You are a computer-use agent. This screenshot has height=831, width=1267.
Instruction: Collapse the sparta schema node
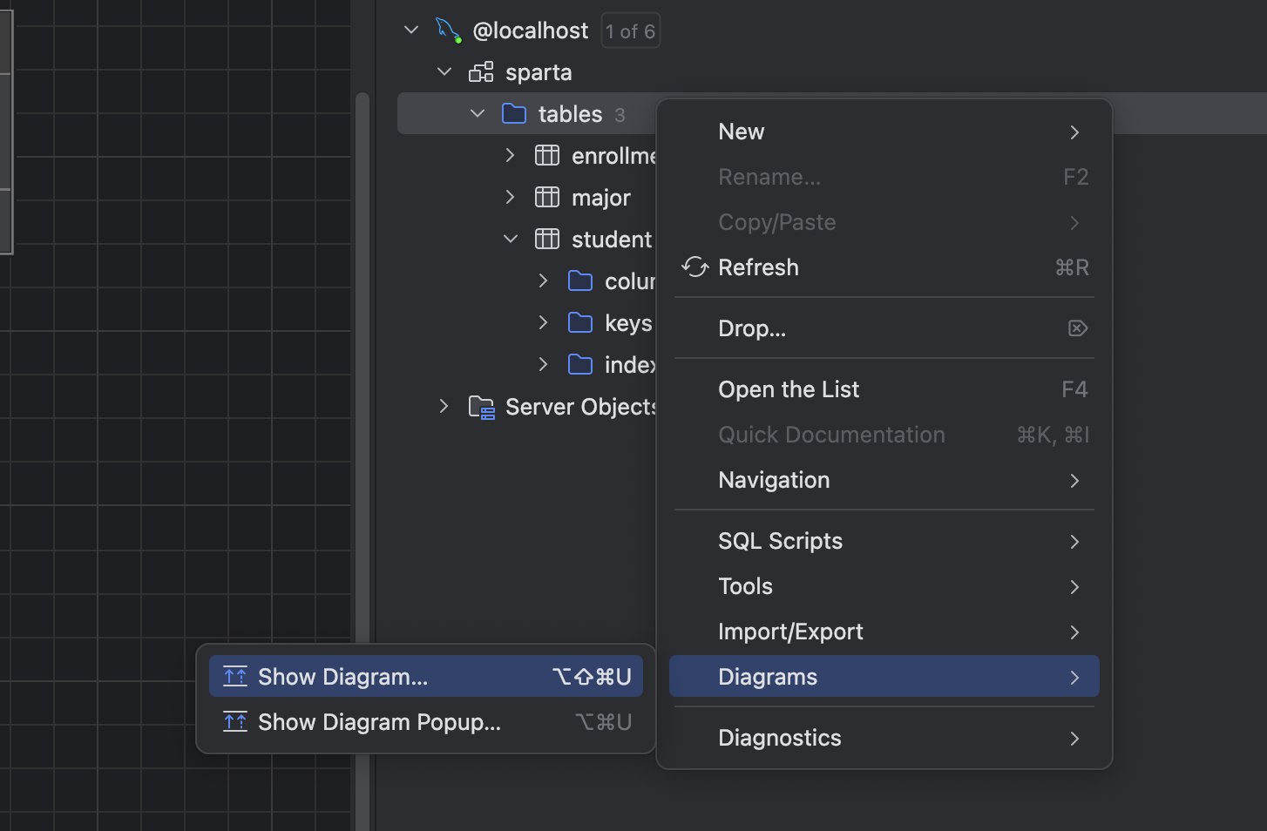(444, 72)
